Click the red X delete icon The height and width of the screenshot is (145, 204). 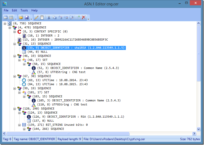click(83, 17)
